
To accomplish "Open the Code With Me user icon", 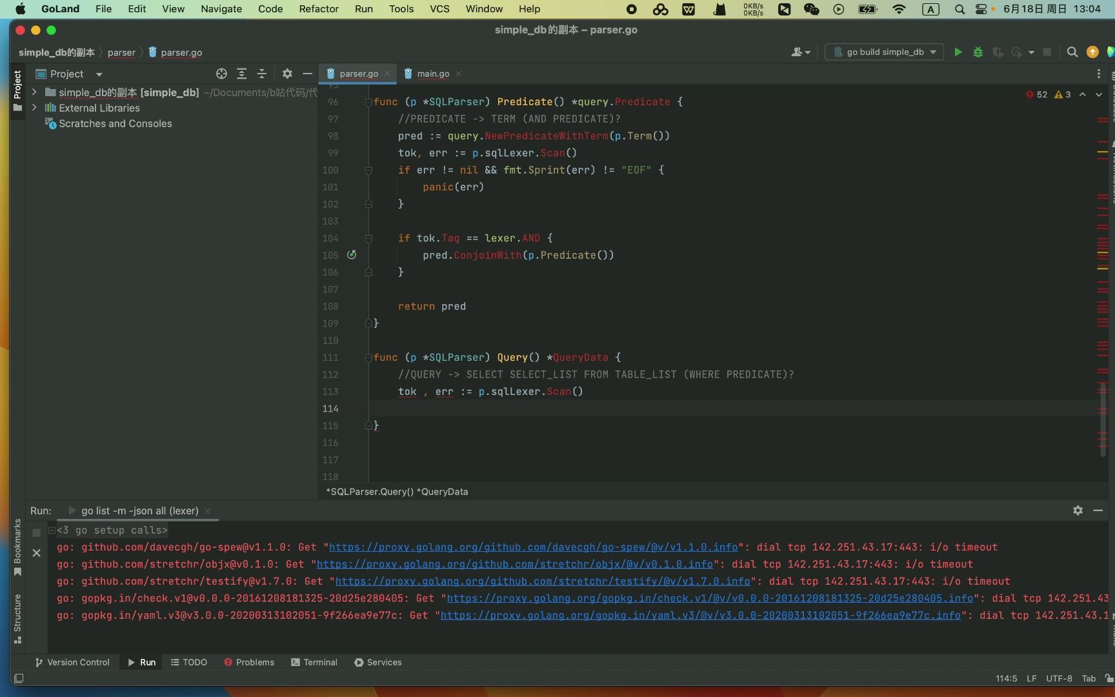I will pos(800,52).
